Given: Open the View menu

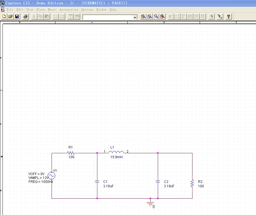Looking at the screenshot, I should pyautogui.click(x=30, y=9).
